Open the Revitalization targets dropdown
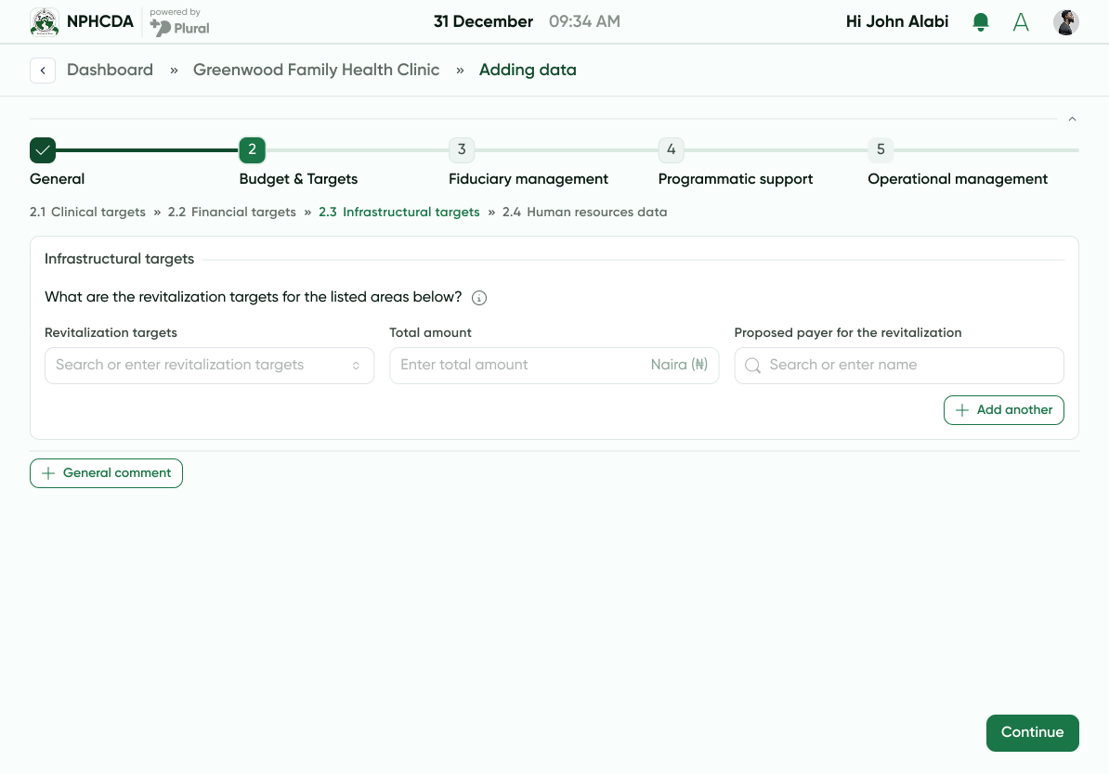 coord(209,366)
